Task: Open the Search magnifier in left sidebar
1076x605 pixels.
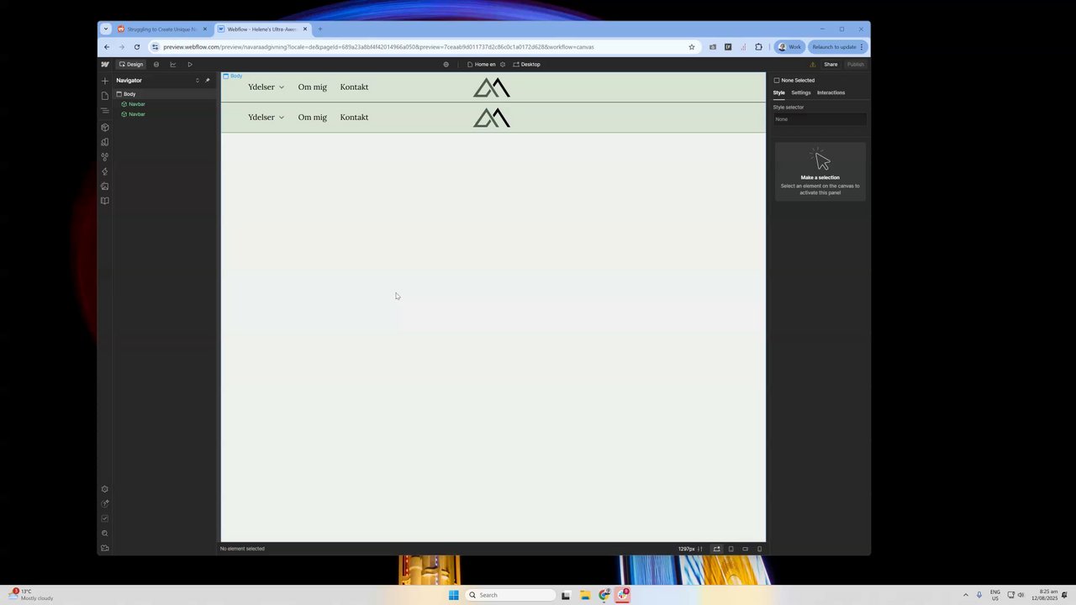Action: tap(104, 534)
